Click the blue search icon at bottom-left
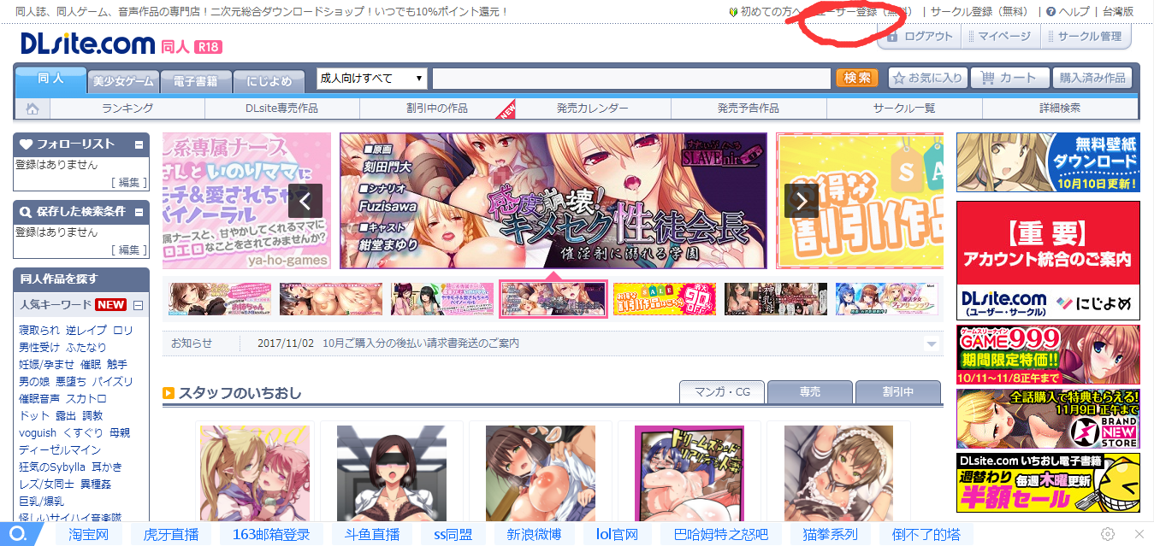This screenshot has height=546, width=1154. (x=18, y=534)
